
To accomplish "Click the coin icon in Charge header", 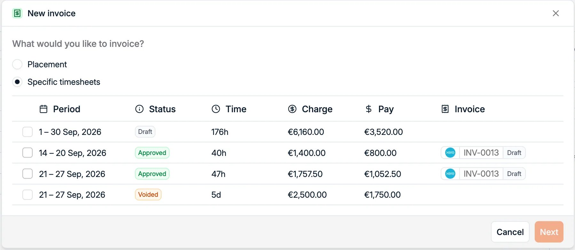I will [292, 109].
